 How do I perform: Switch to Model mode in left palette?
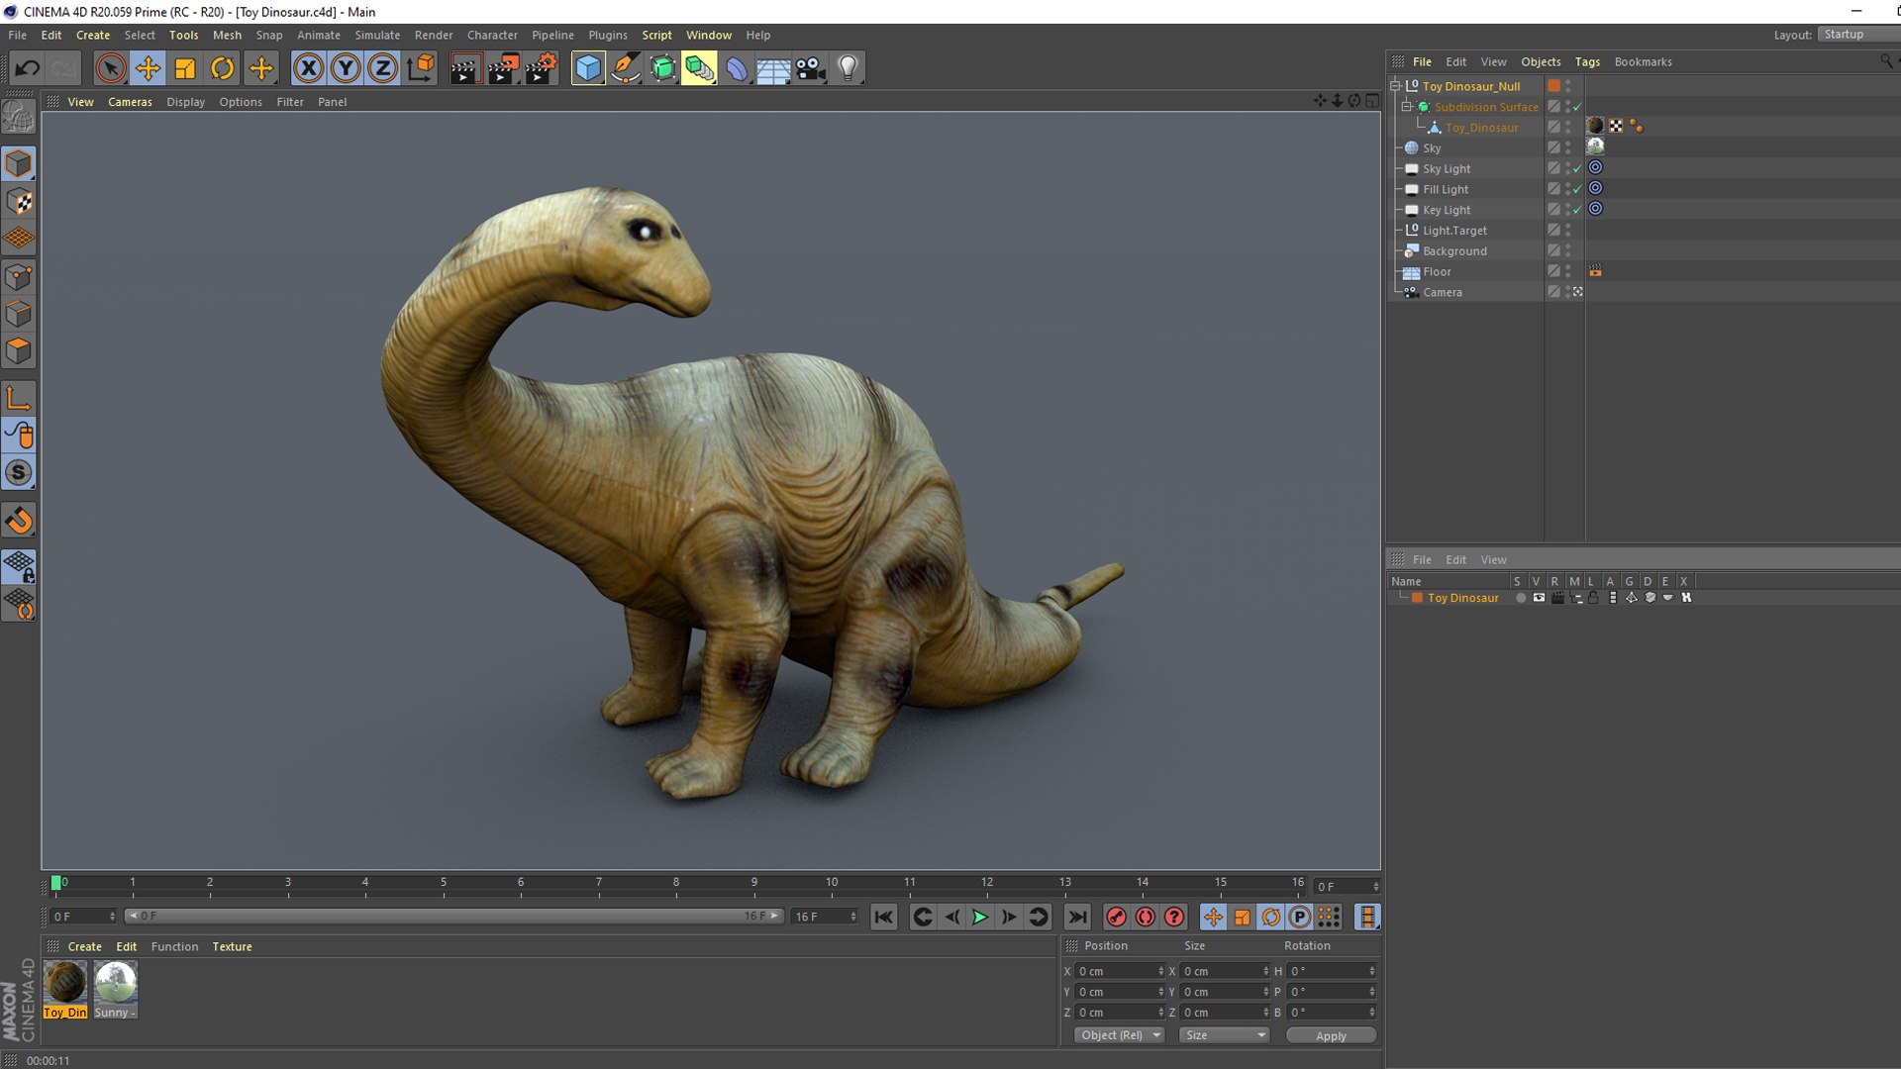[x=19, y=164]
